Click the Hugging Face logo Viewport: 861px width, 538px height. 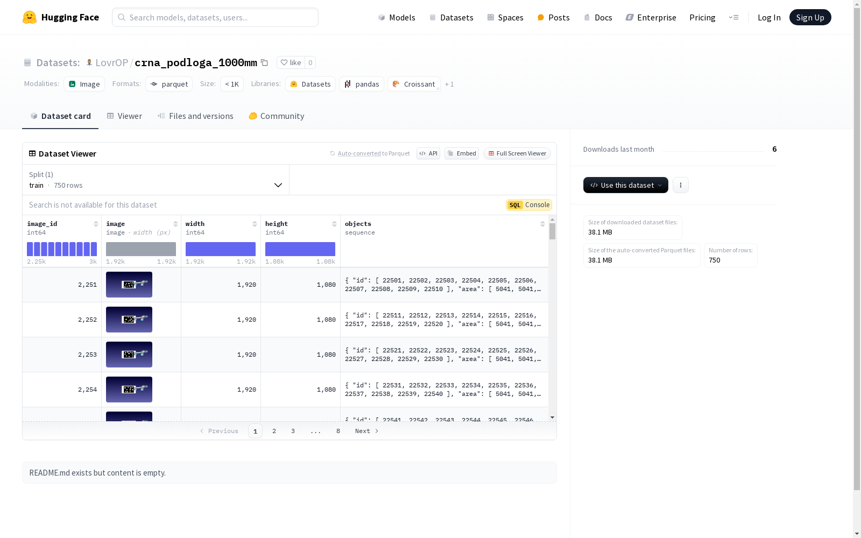click(61, 17)
